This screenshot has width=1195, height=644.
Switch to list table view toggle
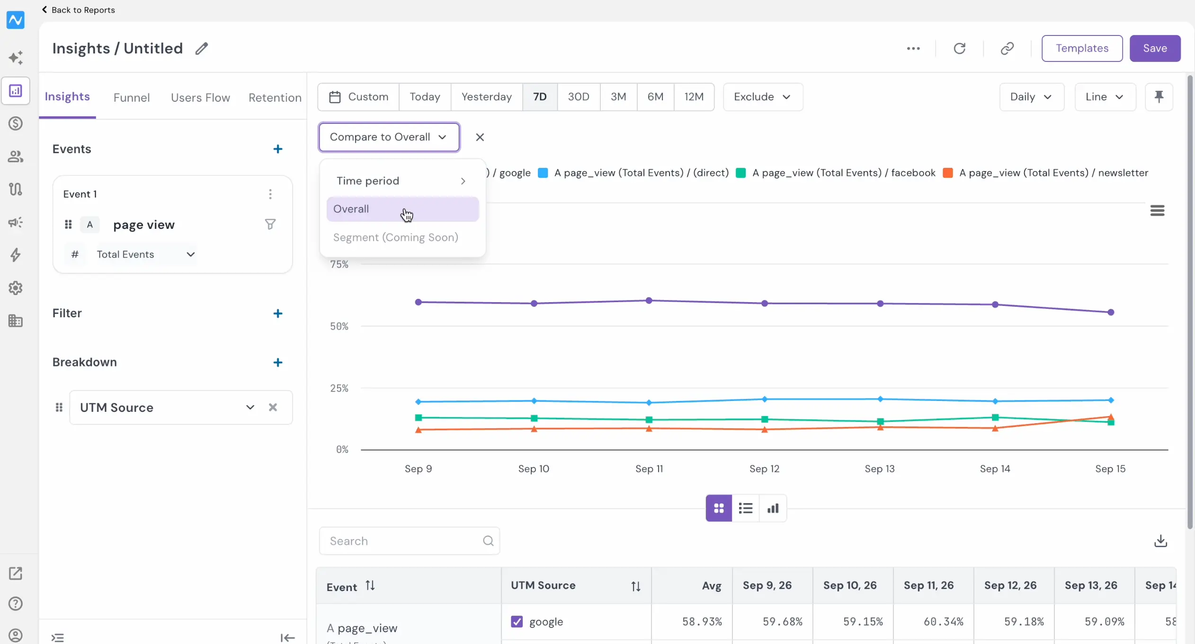pos(746,508)
